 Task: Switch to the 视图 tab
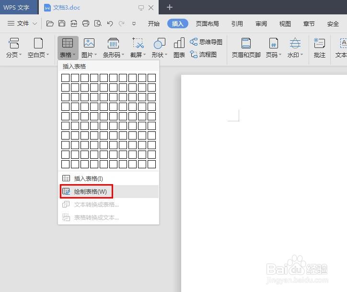(285, 23)
